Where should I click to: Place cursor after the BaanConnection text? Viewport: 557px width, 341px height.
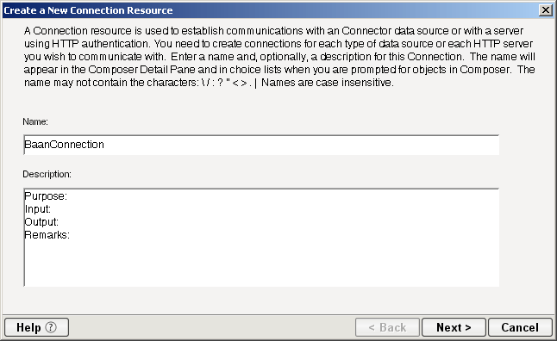105,145
